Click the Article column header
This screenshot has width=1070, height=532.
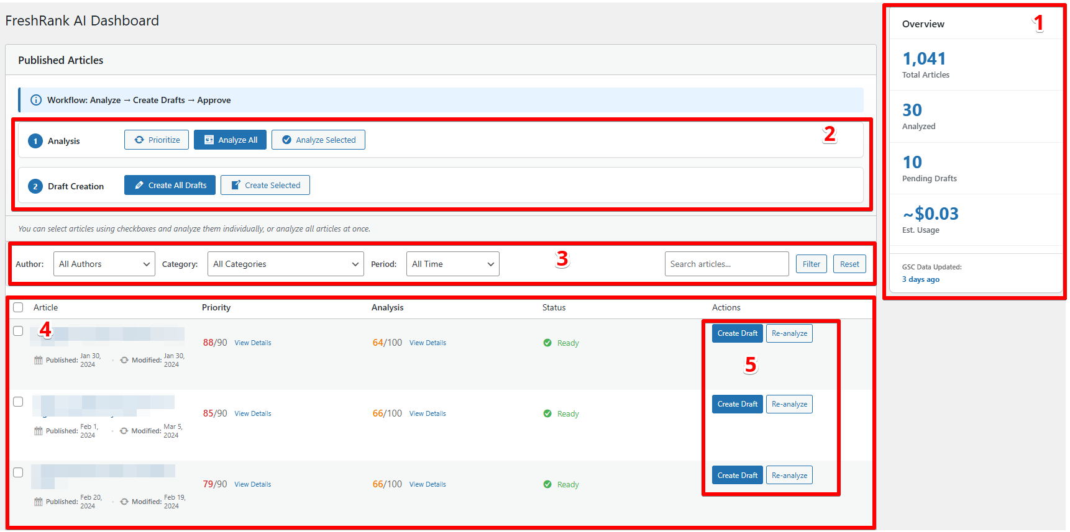45,307
